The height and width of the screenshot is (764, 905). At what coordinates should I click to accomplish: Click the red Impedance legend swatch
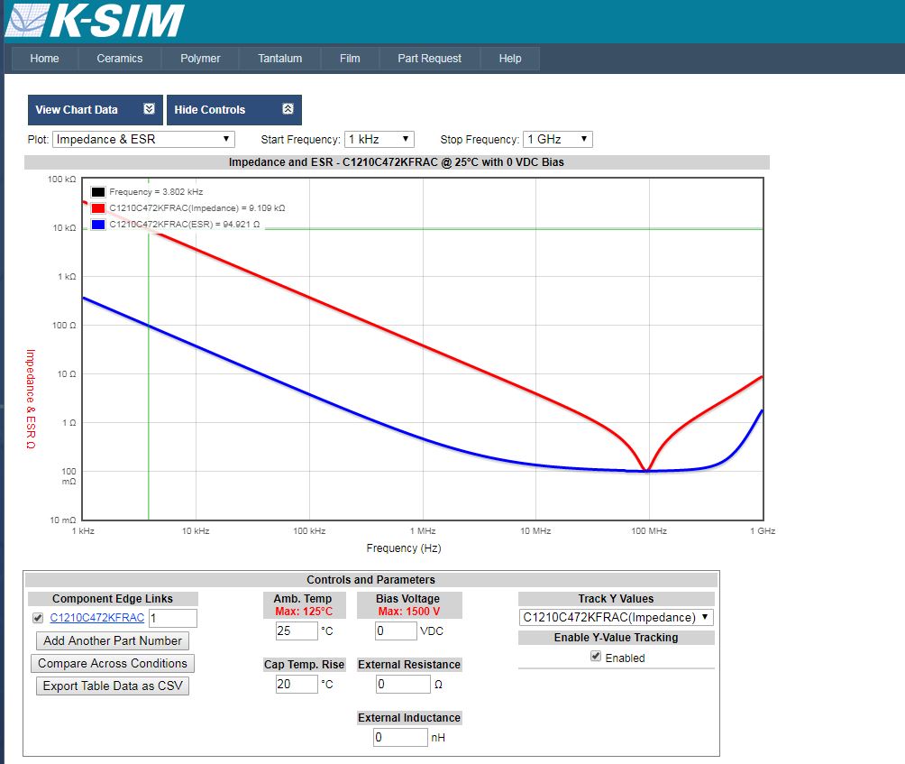[98, 208]
